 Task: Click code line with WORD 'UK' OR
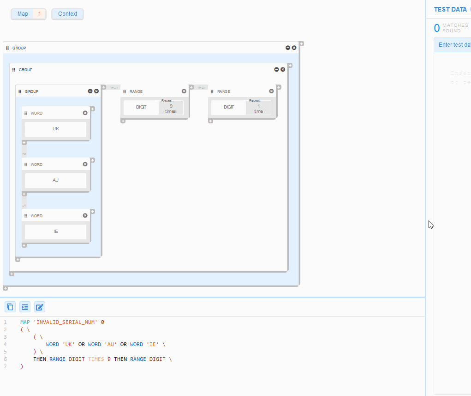tap(106, 344)
